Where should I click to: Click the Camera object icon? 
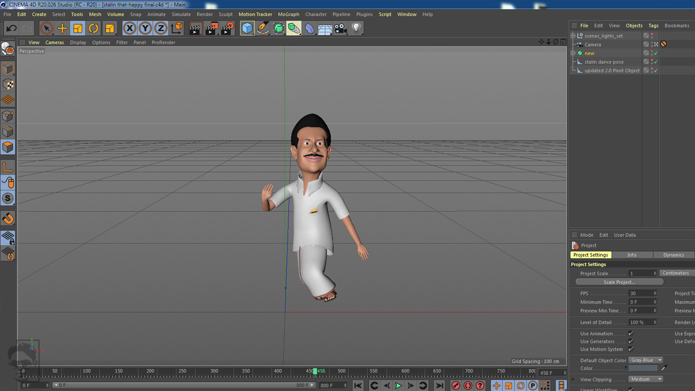pyautogui.click(x=341, y=28)
